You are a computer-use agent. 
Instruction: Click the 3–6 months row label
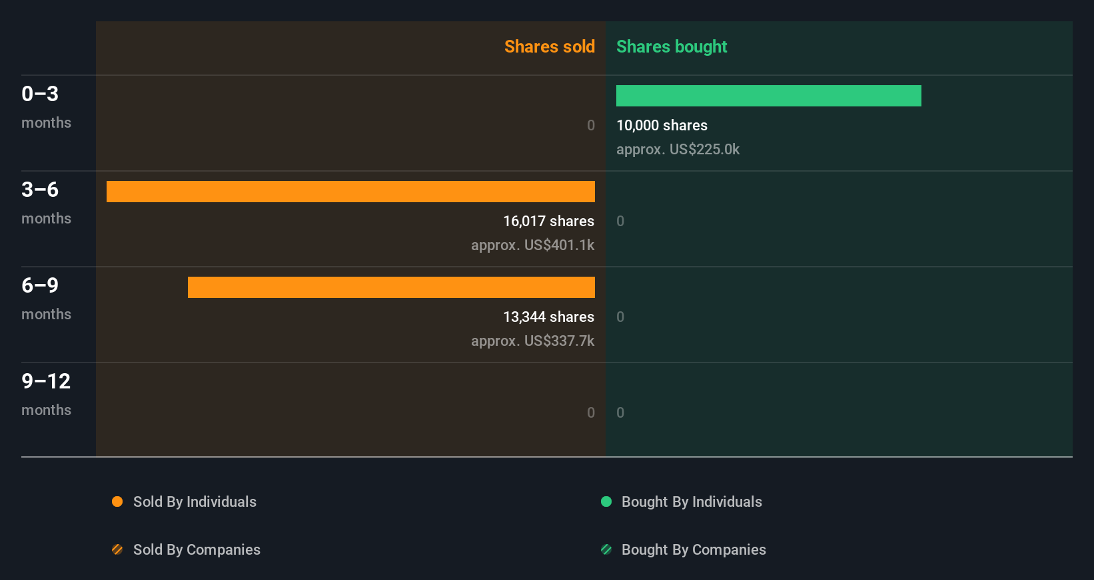pyautogui.click(x=46, y=203)
